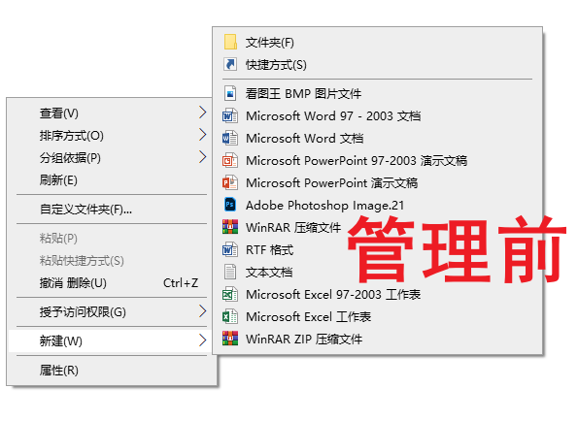Screen dimensions: 578x421
Task: Click the WinRAR 压缩文件 archive icon
Action: click(230, 227)
